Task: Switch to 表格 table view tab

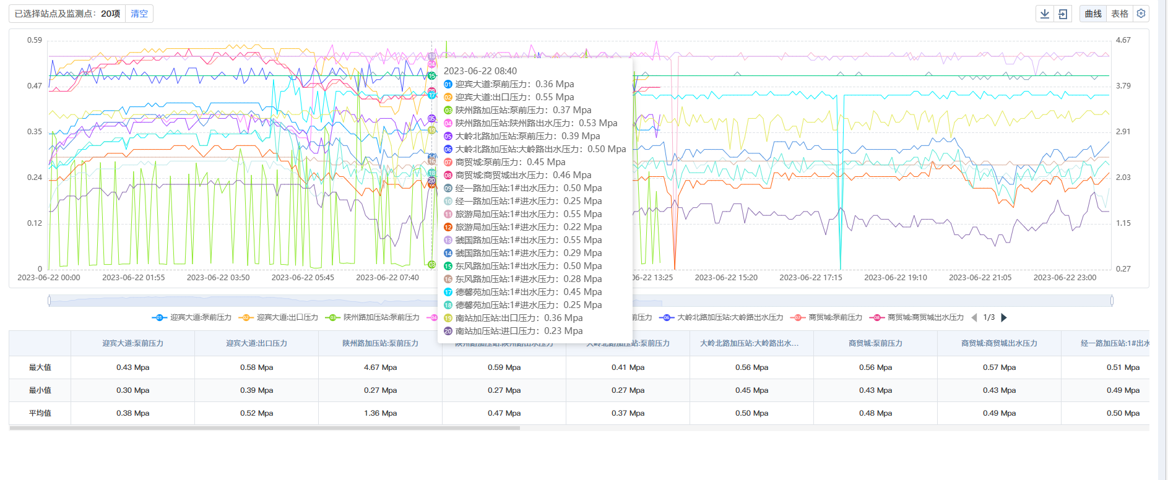Action: [1119, 14]
